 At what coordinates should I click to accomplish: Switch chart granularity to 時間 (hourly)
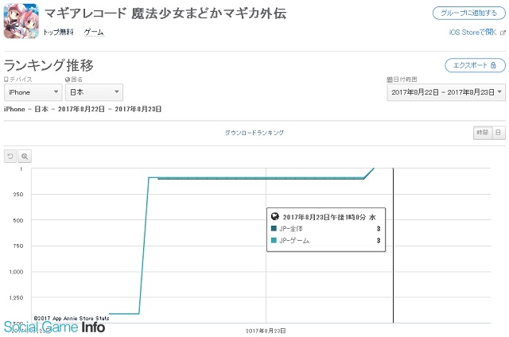(482, 133)
